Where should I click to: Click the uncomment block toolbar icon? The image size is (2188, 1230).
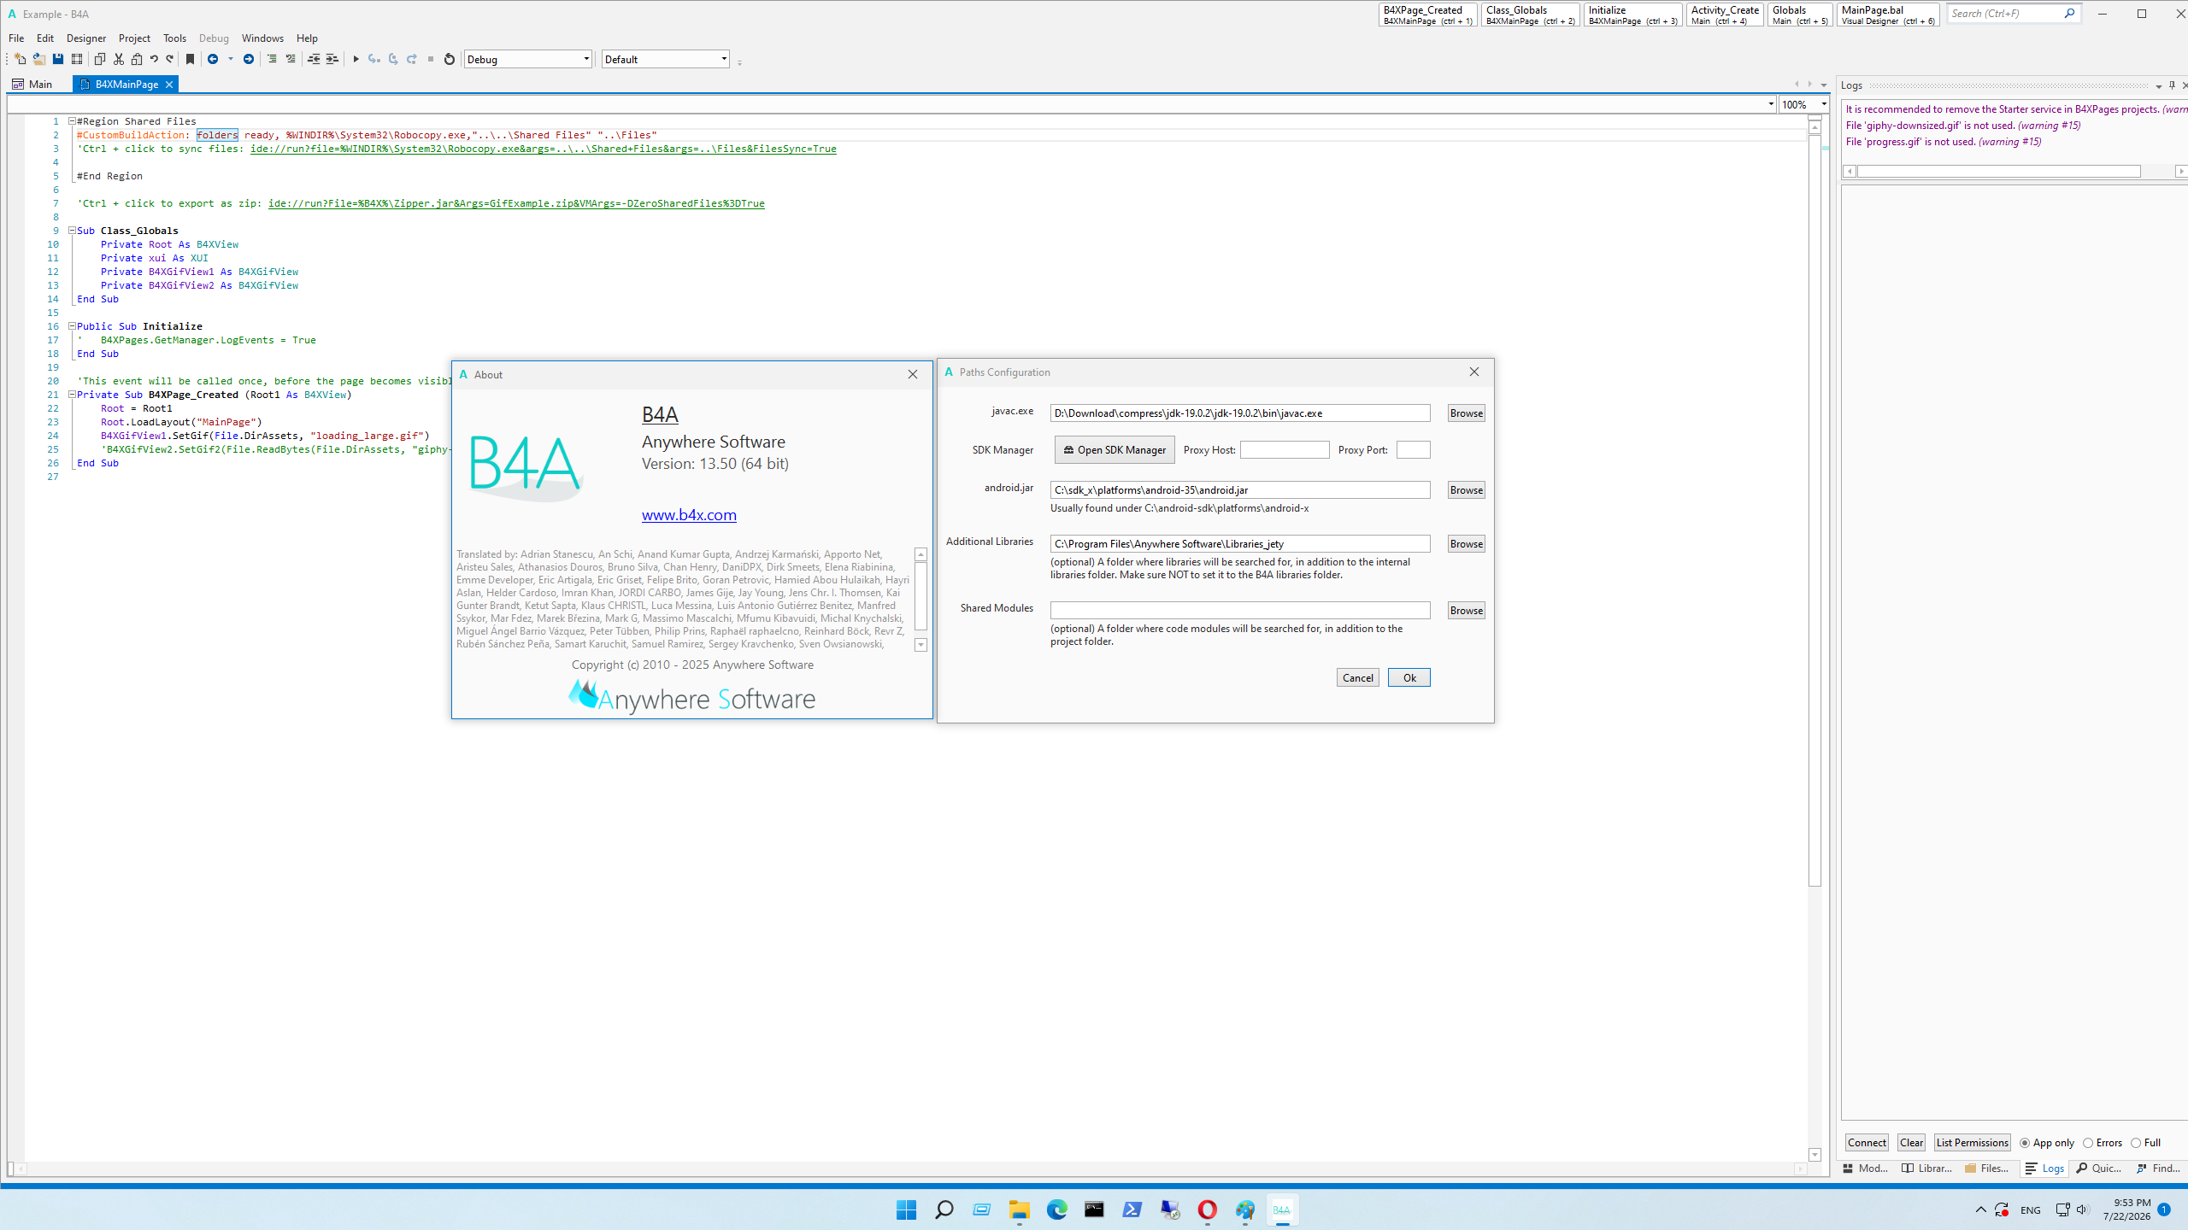tap(291, 59)
